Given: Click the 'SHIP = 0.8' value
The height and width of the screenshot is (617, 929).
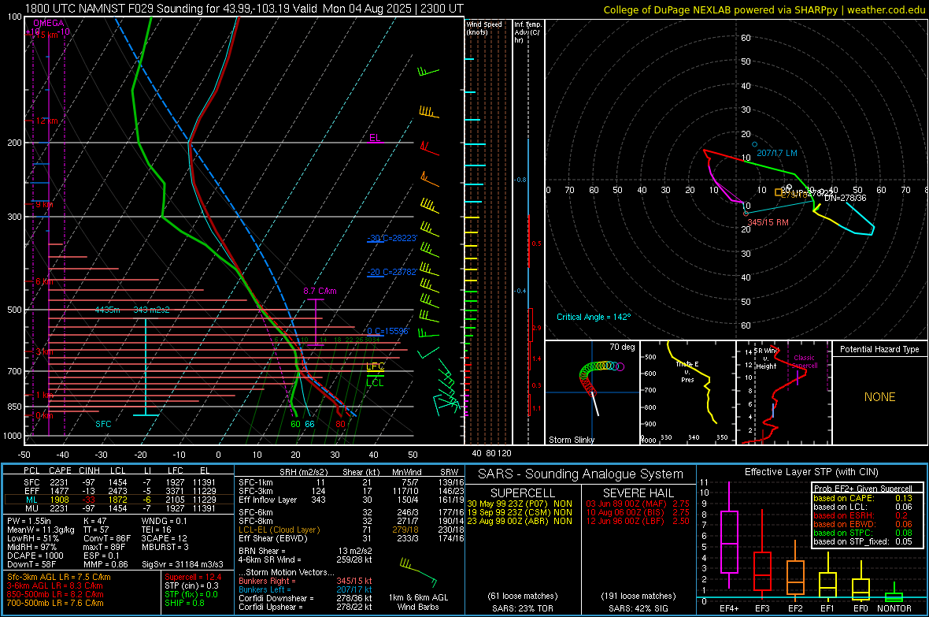Looking at the screenshot, I should (x=184, y=603).
